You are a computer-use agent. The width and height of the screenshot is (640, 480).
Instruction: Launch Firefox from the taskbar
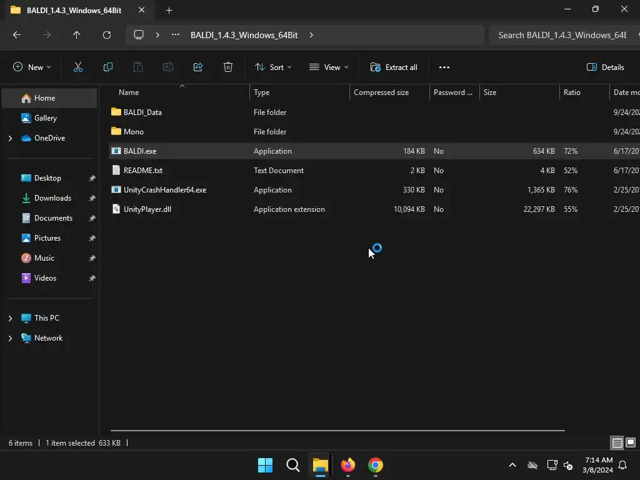click(x=347, y=465)
